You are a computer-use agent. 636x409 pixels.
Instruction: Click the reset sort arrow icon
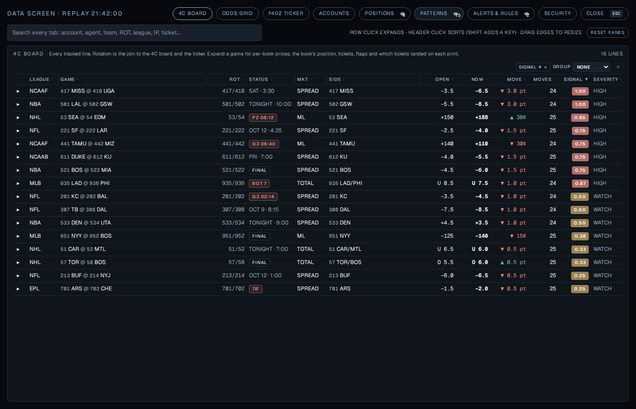(x=618, y=67)
